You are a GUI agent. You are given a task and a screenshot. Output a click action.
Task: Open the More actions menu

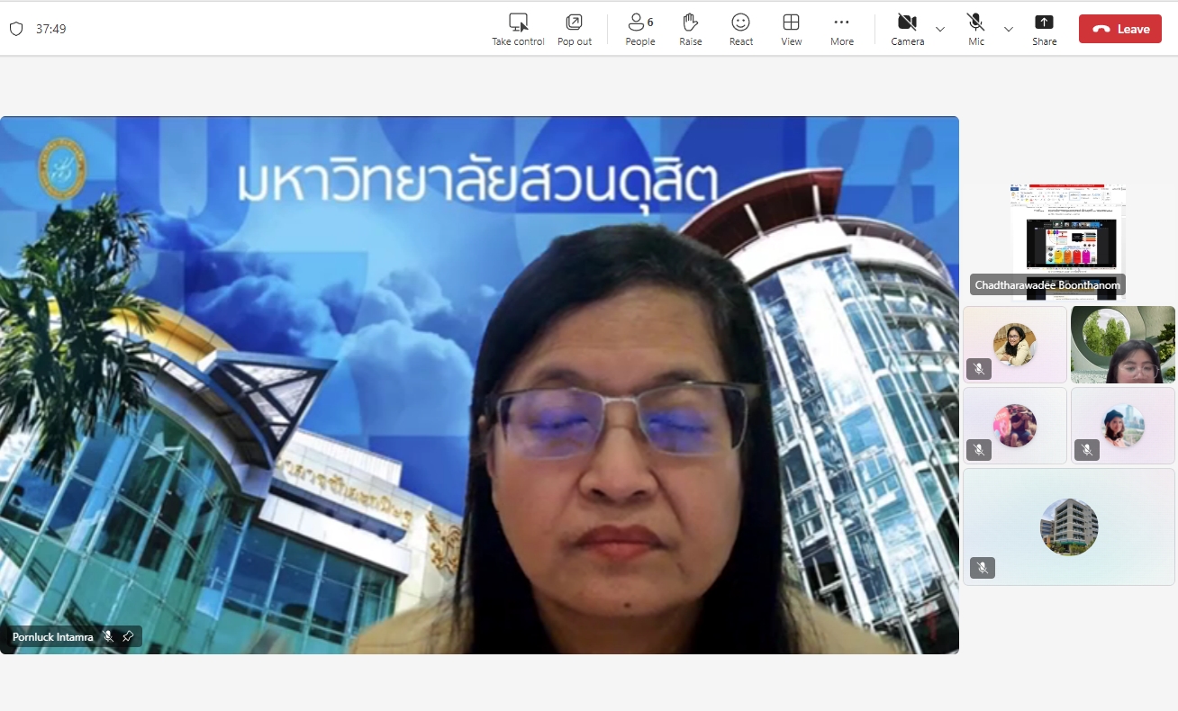point(842,29)
